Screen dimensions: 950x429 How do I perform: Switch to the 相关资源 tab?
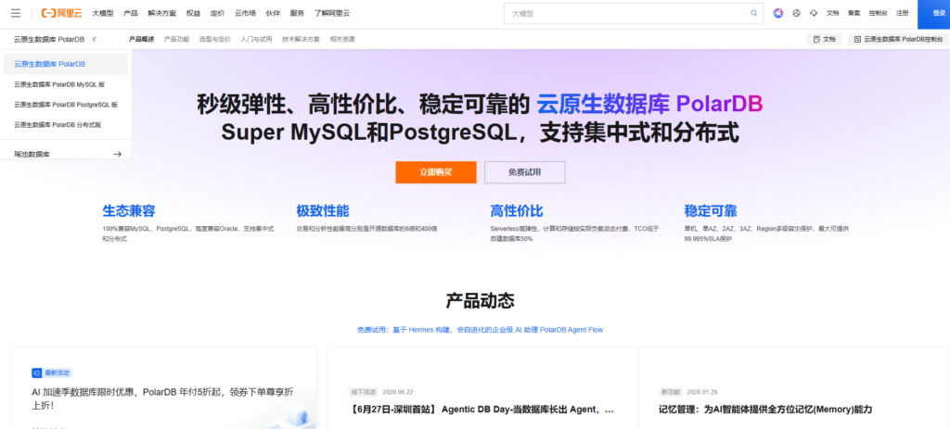tap(342, 39)
